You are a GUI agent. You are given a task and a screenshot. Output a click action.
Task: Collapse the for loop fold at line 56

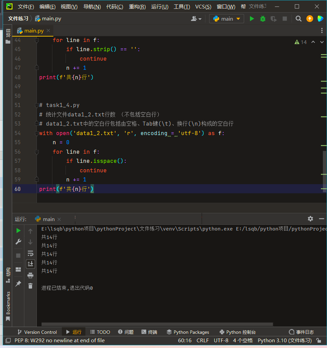(37, 152)
